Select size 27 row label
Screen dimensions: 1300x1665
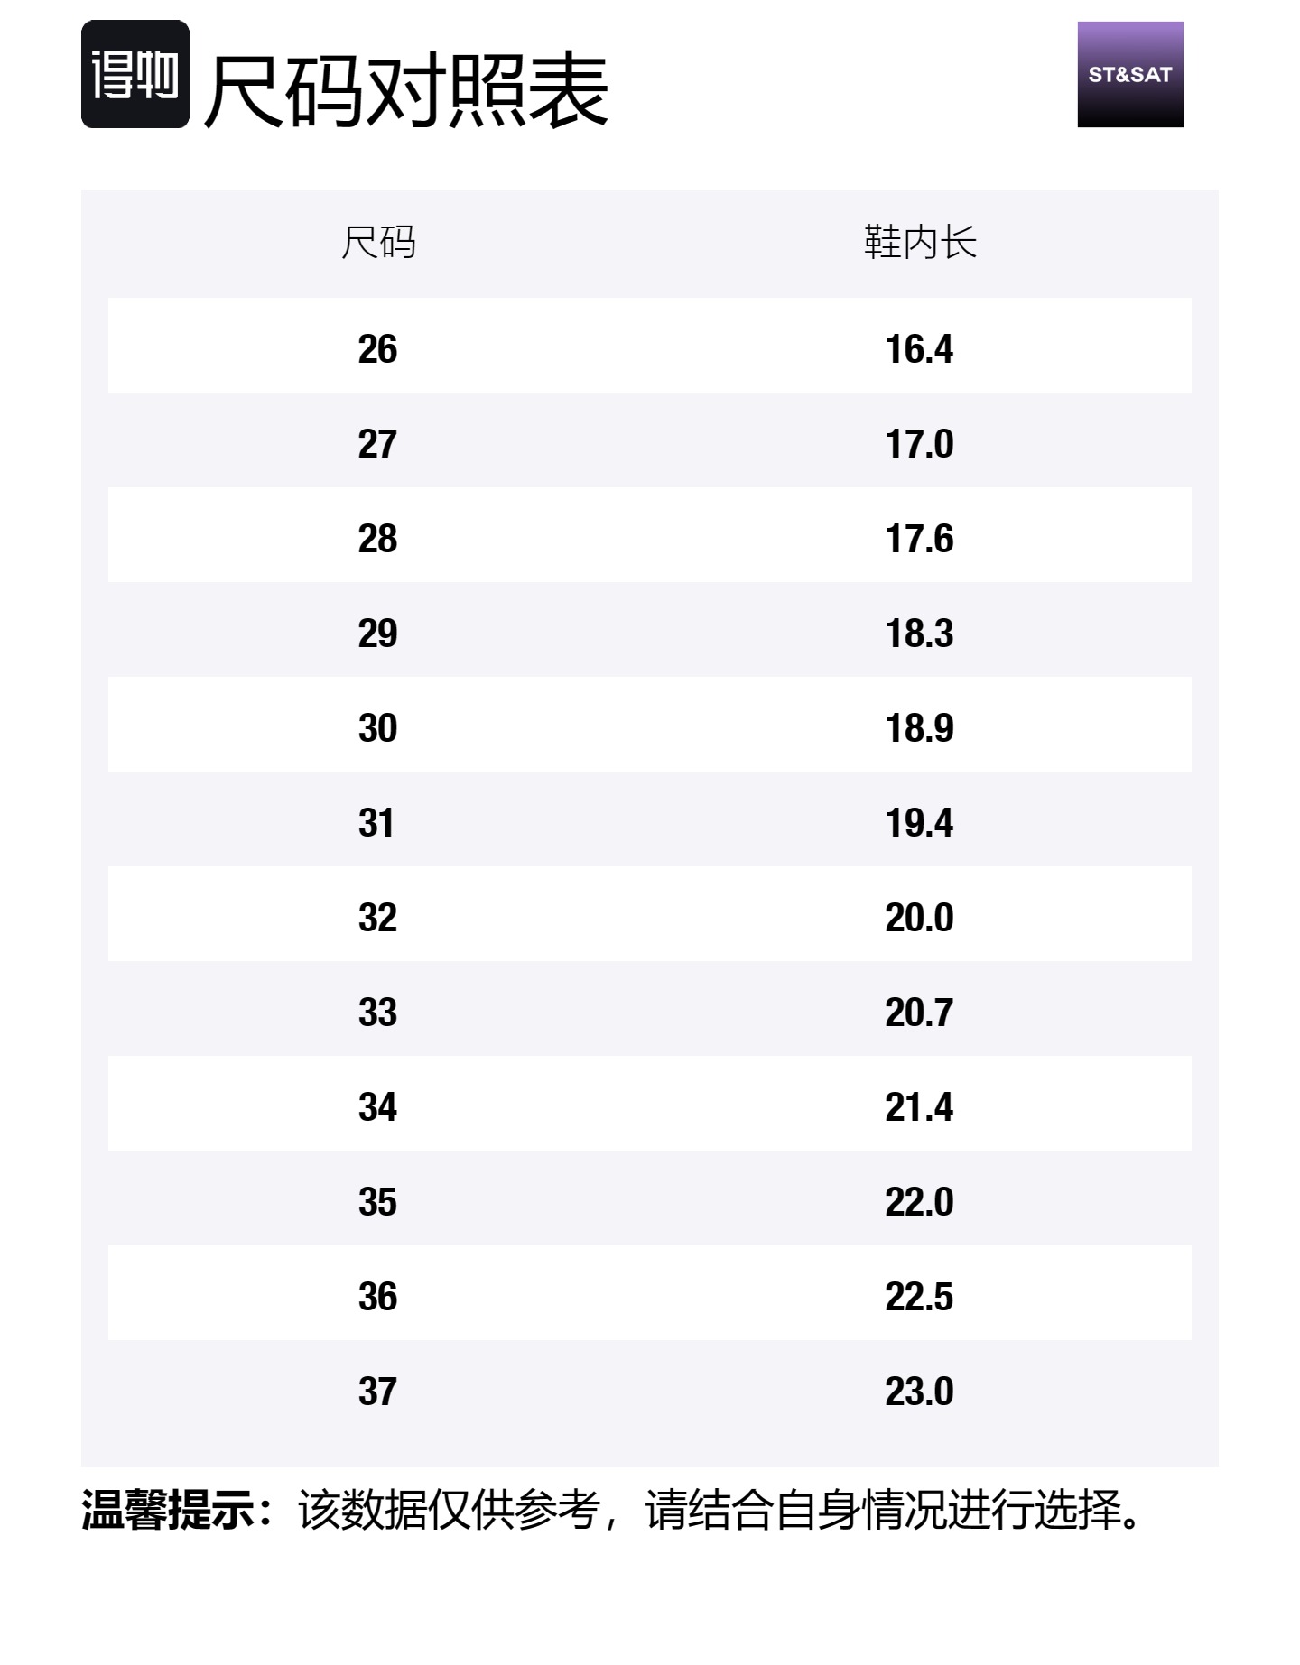click(377, 444)
